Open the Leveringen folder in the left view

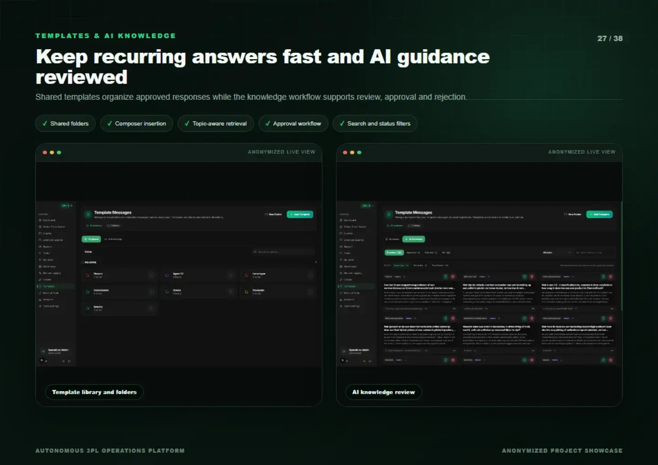(278, 275)
